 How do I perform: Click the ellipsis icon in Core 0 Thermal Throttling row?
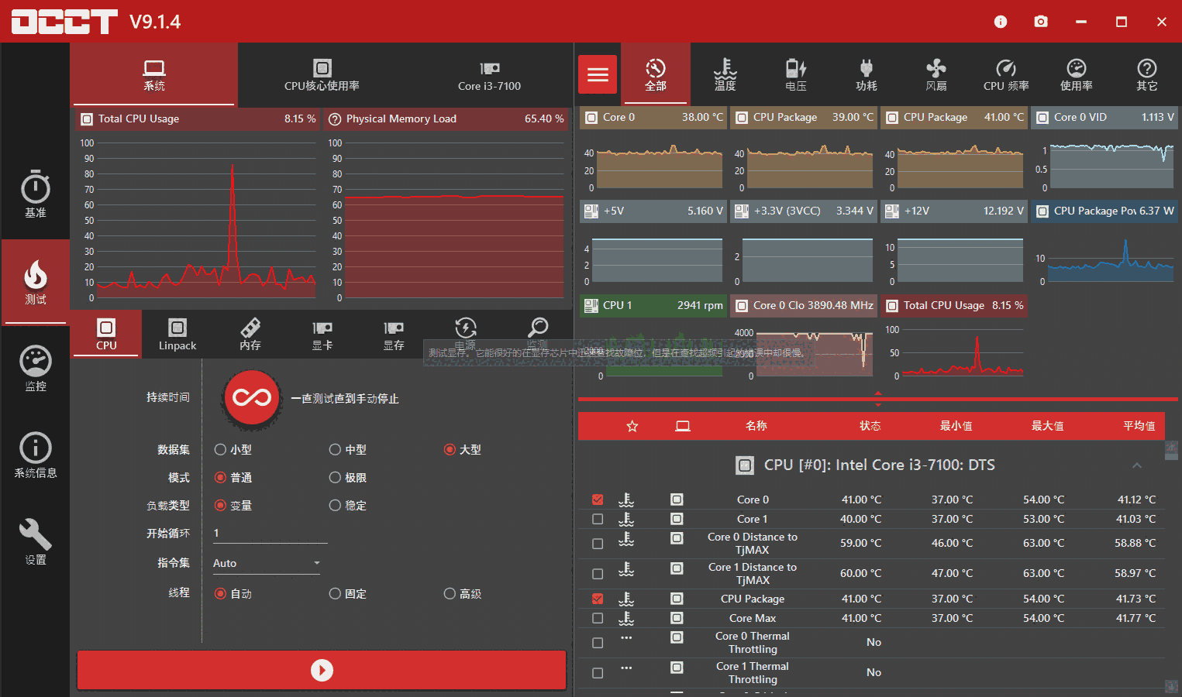point(626,638)
